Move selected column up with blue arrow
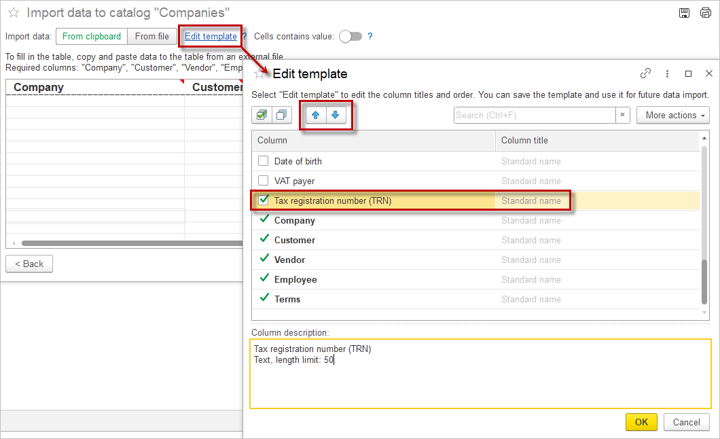The width and height of the screenshot is (720, 439). [x=315, y=115]
